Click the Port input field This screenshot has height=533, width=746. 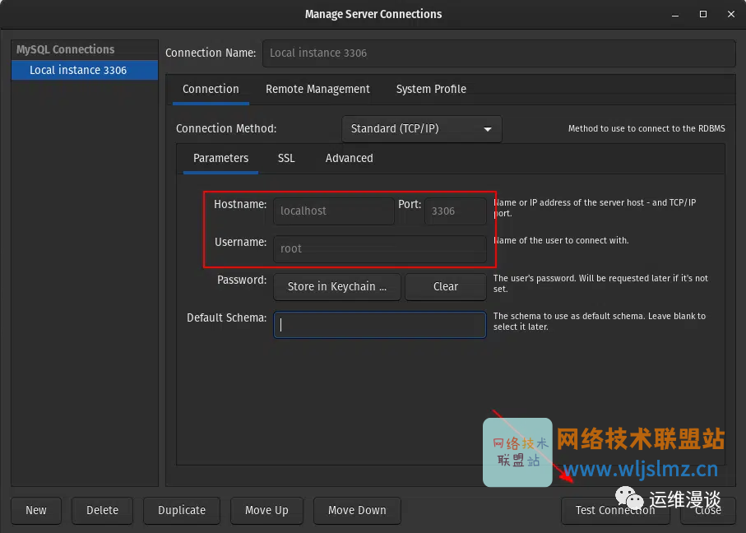tap(456, 211)
